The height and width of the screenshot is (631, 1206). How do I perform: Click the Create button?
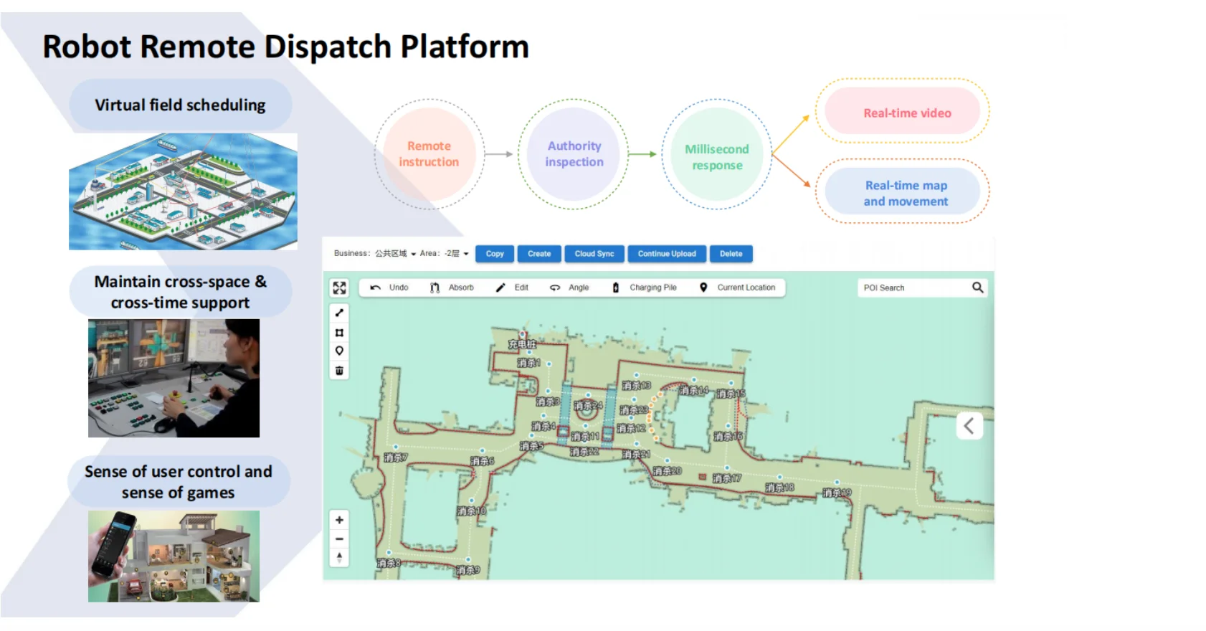pos(539,254)
